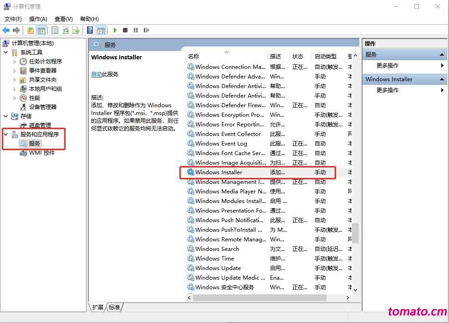Click the gear icon beside Windows Event Log
The width and height of the screenshot is (449, 323).
[190, 143]
